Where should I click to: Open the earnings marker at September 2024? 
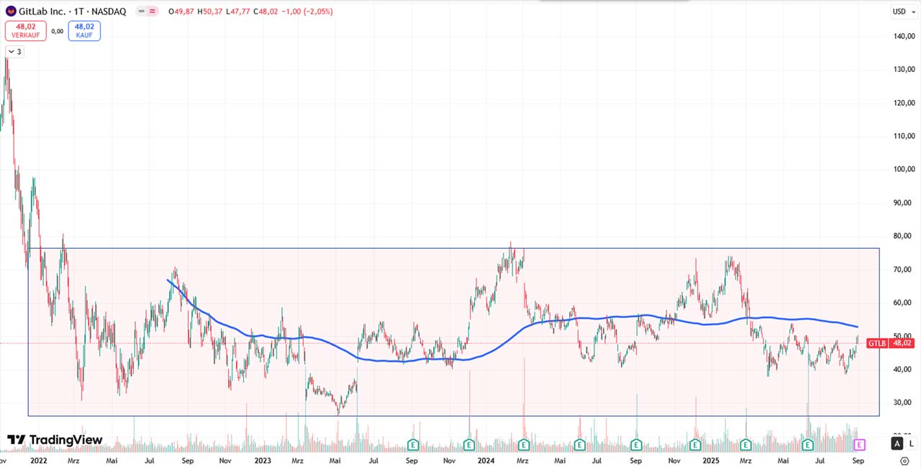[635, 444]
